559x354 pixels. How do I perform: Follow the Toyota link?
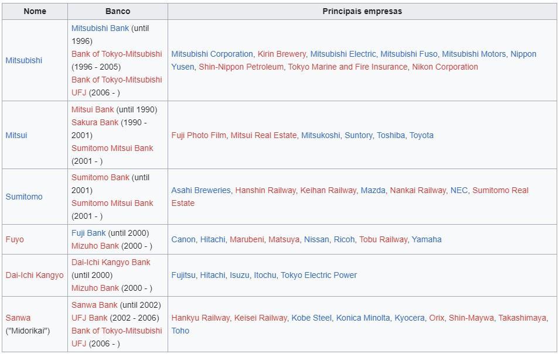pyautogui.click(x=421, y=135)
